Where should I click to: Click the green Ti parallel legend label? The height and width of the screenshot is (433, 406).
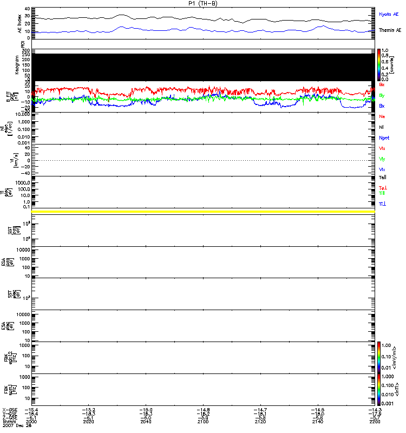382,193
